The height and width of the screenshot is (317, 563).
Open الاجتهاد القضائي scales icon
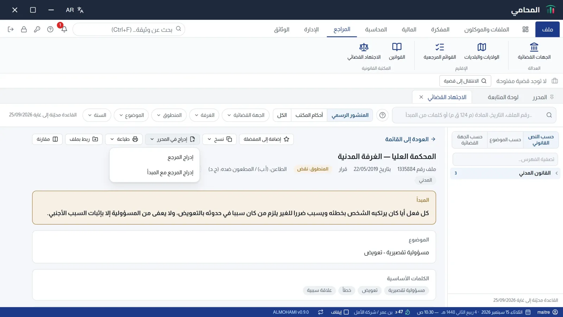coord(364,47)
